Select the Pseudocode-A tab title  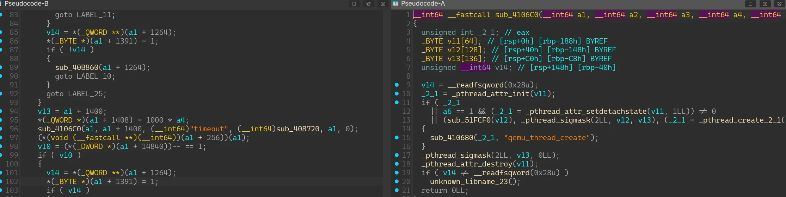coord(423,4)
